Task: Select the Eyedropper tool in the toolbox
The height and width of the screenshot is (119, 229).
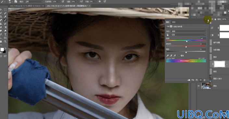Action: point(5,17)
